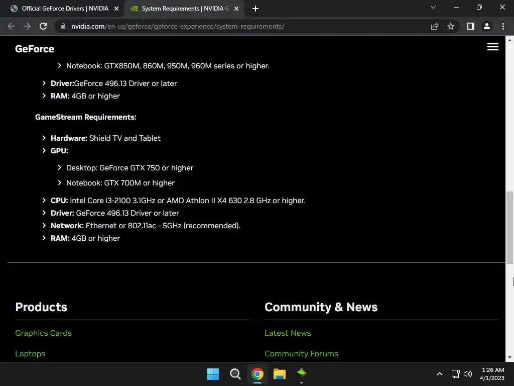Click Notebook: GTX850M series line
Viewport: 514px width, 386px height.
click(168, 66)
